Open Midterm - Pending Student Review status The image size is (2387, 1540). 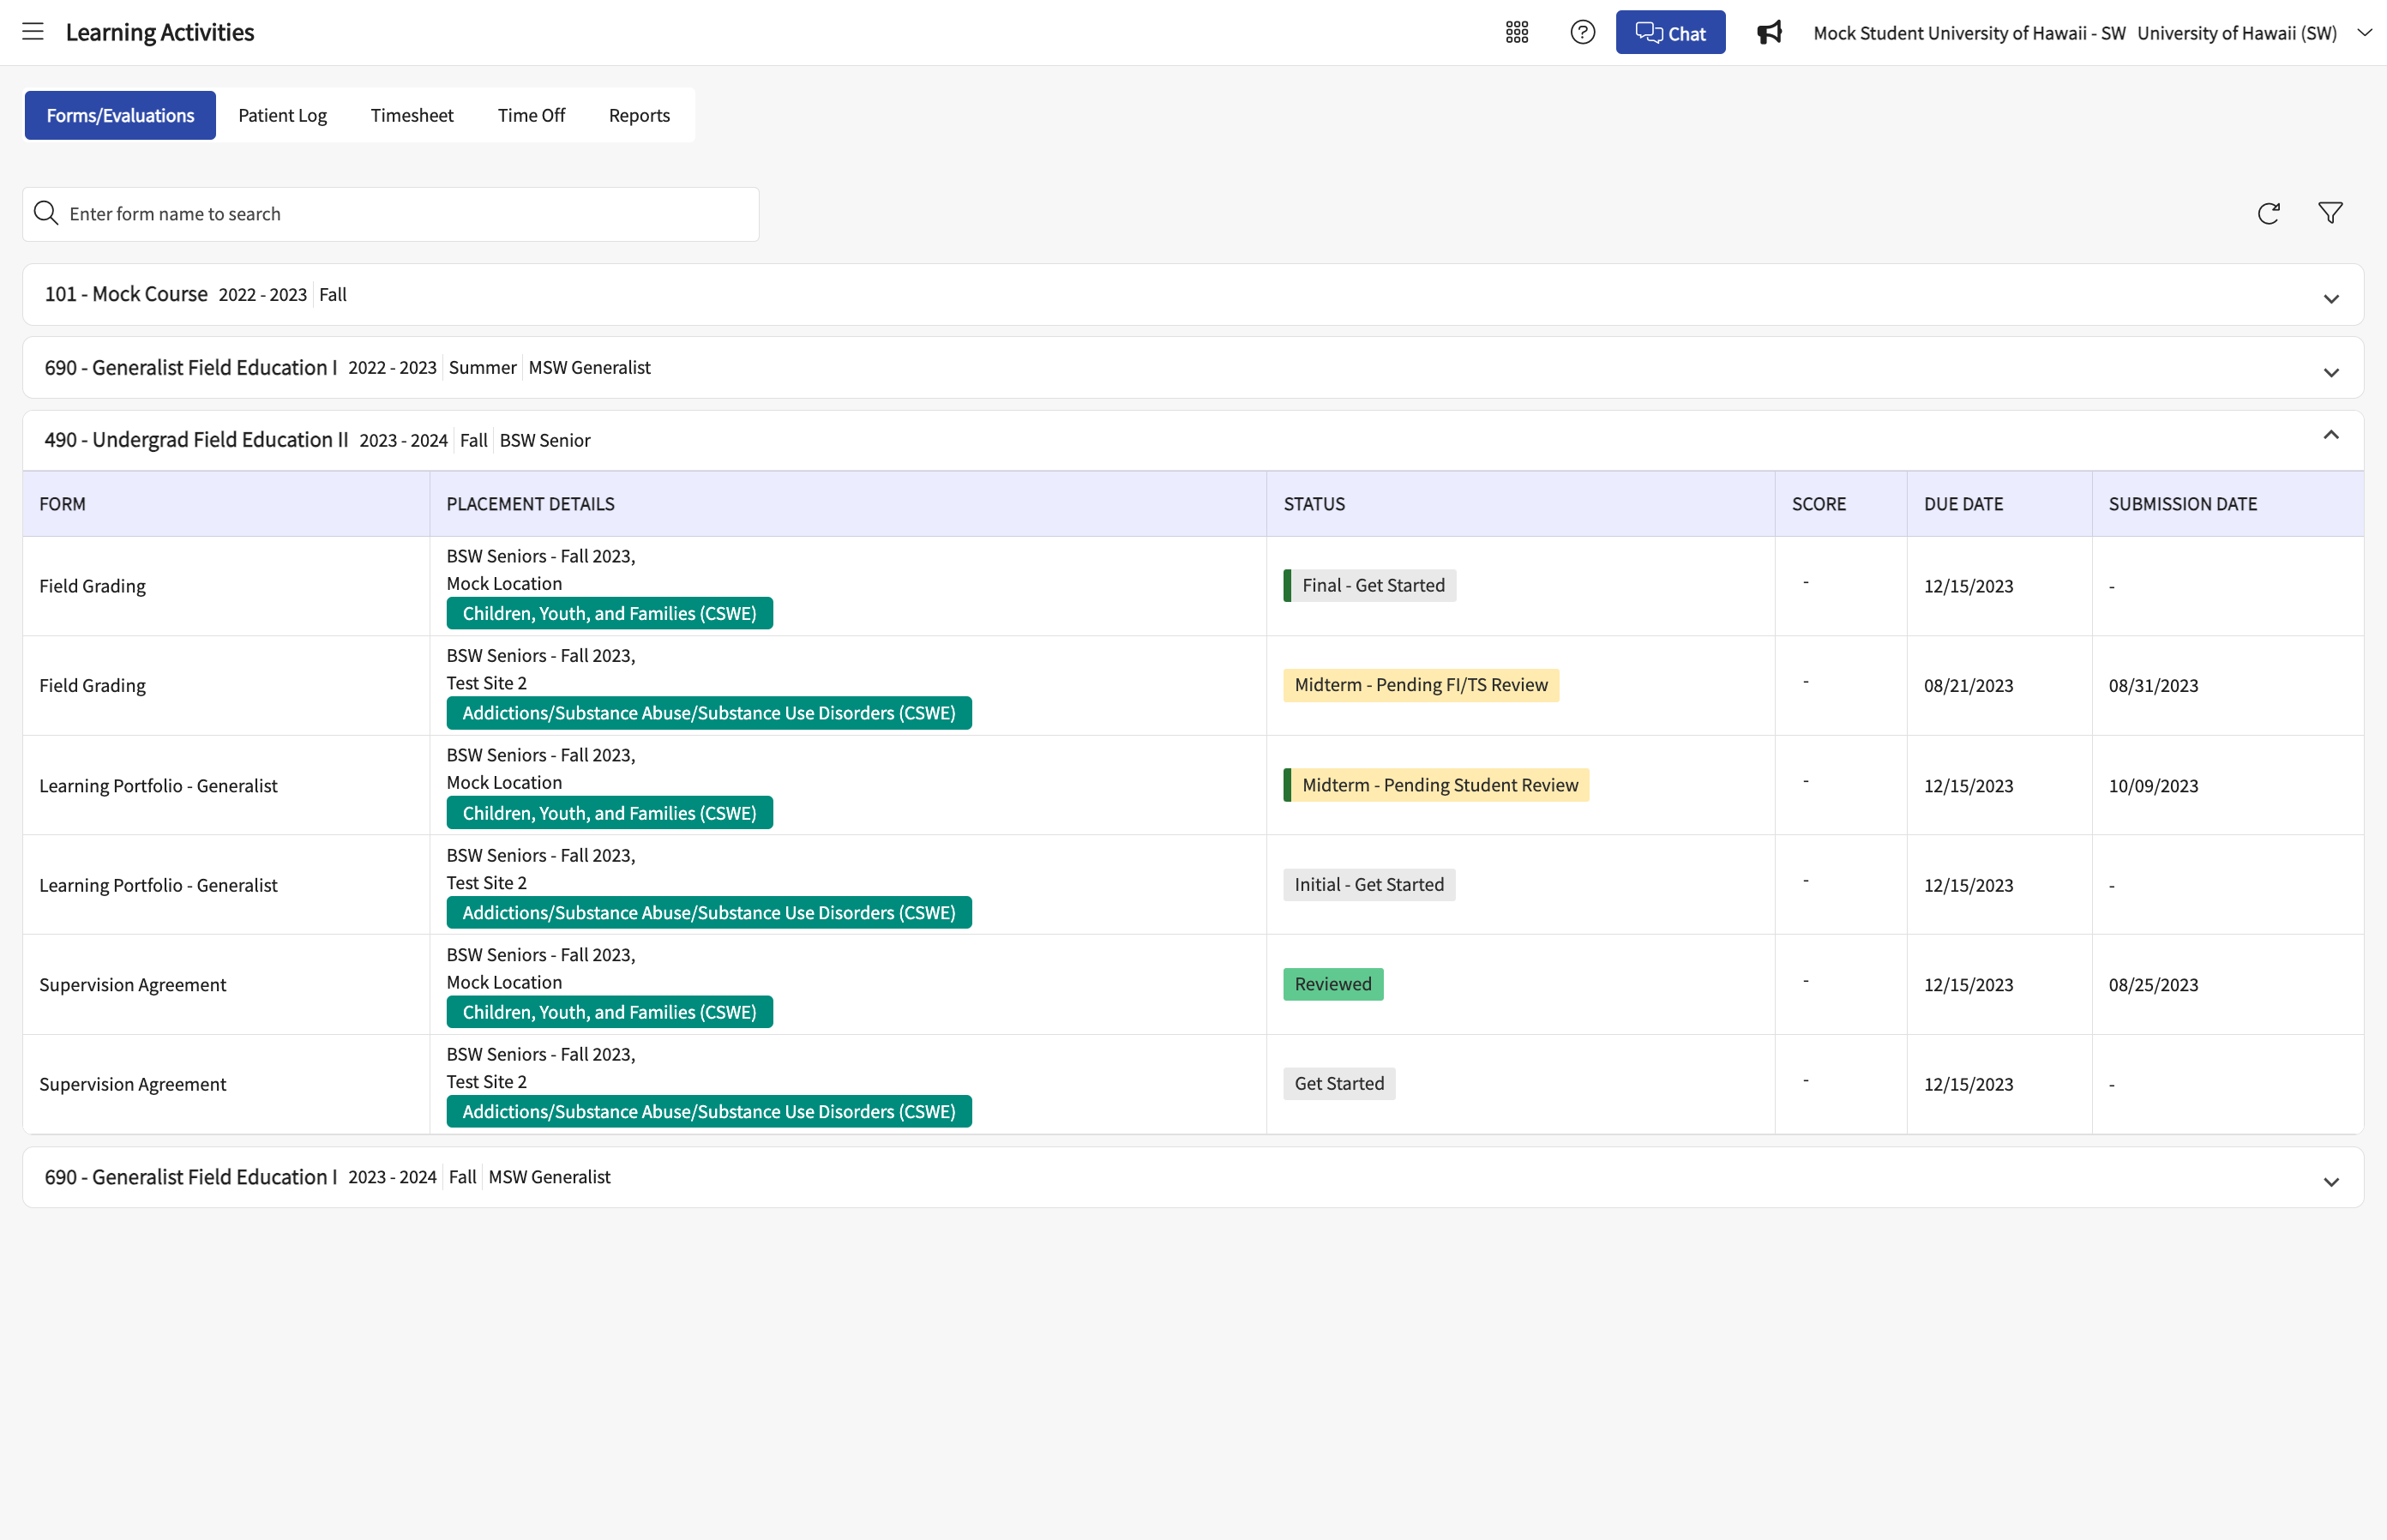pos(1436,785)
